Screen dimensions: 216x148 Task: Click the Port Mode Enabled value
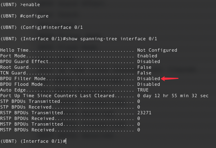point(147,56)
